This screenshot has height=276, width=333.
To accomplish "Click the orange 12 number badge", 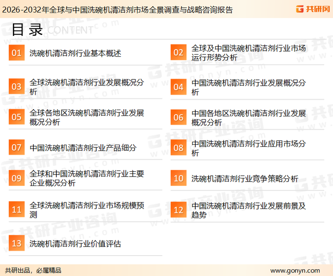I will pos(178,210).
